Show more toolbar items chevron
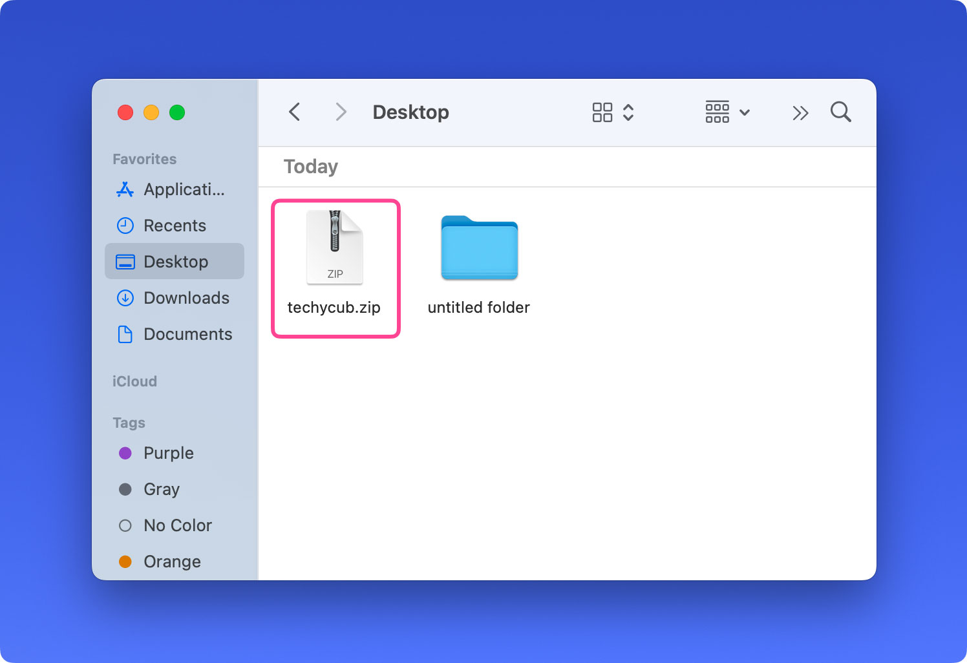The width and height of the screenshot is (967, 663). [800, 113]
